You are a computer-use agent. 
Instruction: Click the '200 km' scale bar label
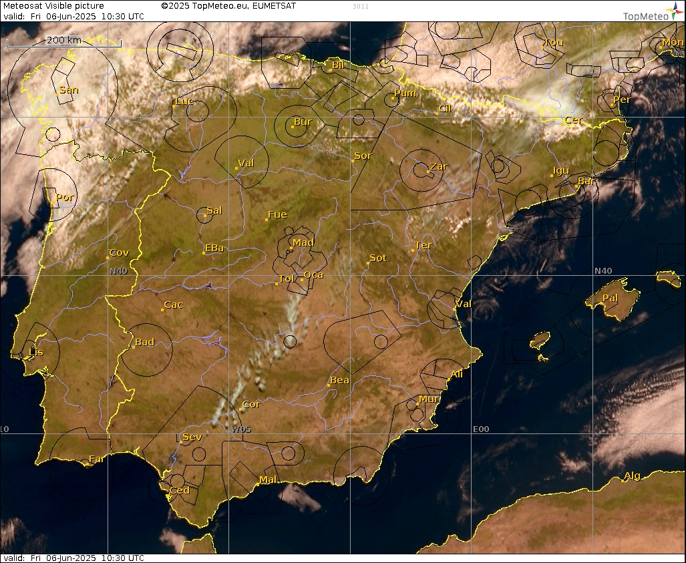pos(64,40)
